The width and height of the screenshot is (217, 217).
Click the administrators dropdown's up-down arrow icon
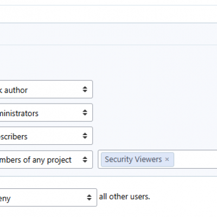click(x=85, y=112)
